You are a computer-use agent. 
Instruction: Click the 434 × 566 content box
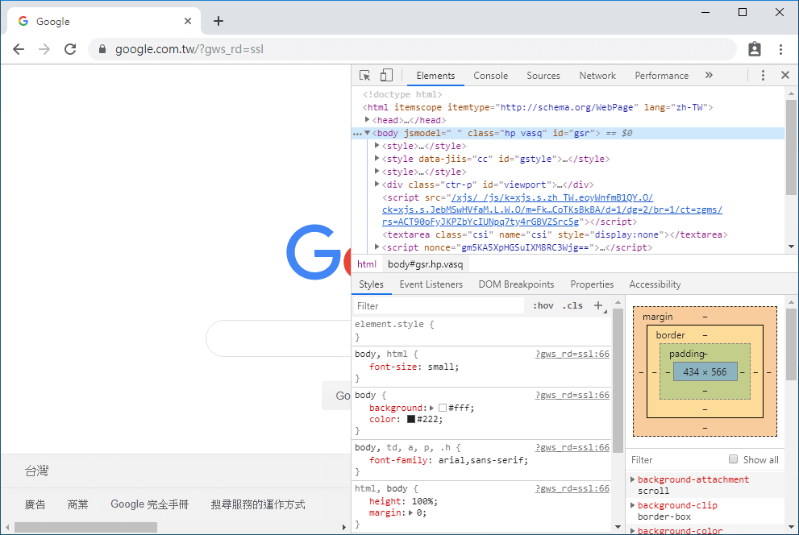click(705, 371)
